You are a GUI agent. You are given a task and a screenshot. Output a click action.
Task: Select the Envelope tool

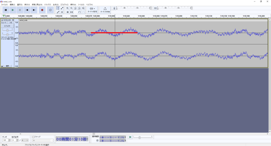62,8
